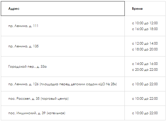Viewport: 167px width, 122px height.
Task: Click time cell for пос. Рассвет row
Action: click(x=145, y=99)
